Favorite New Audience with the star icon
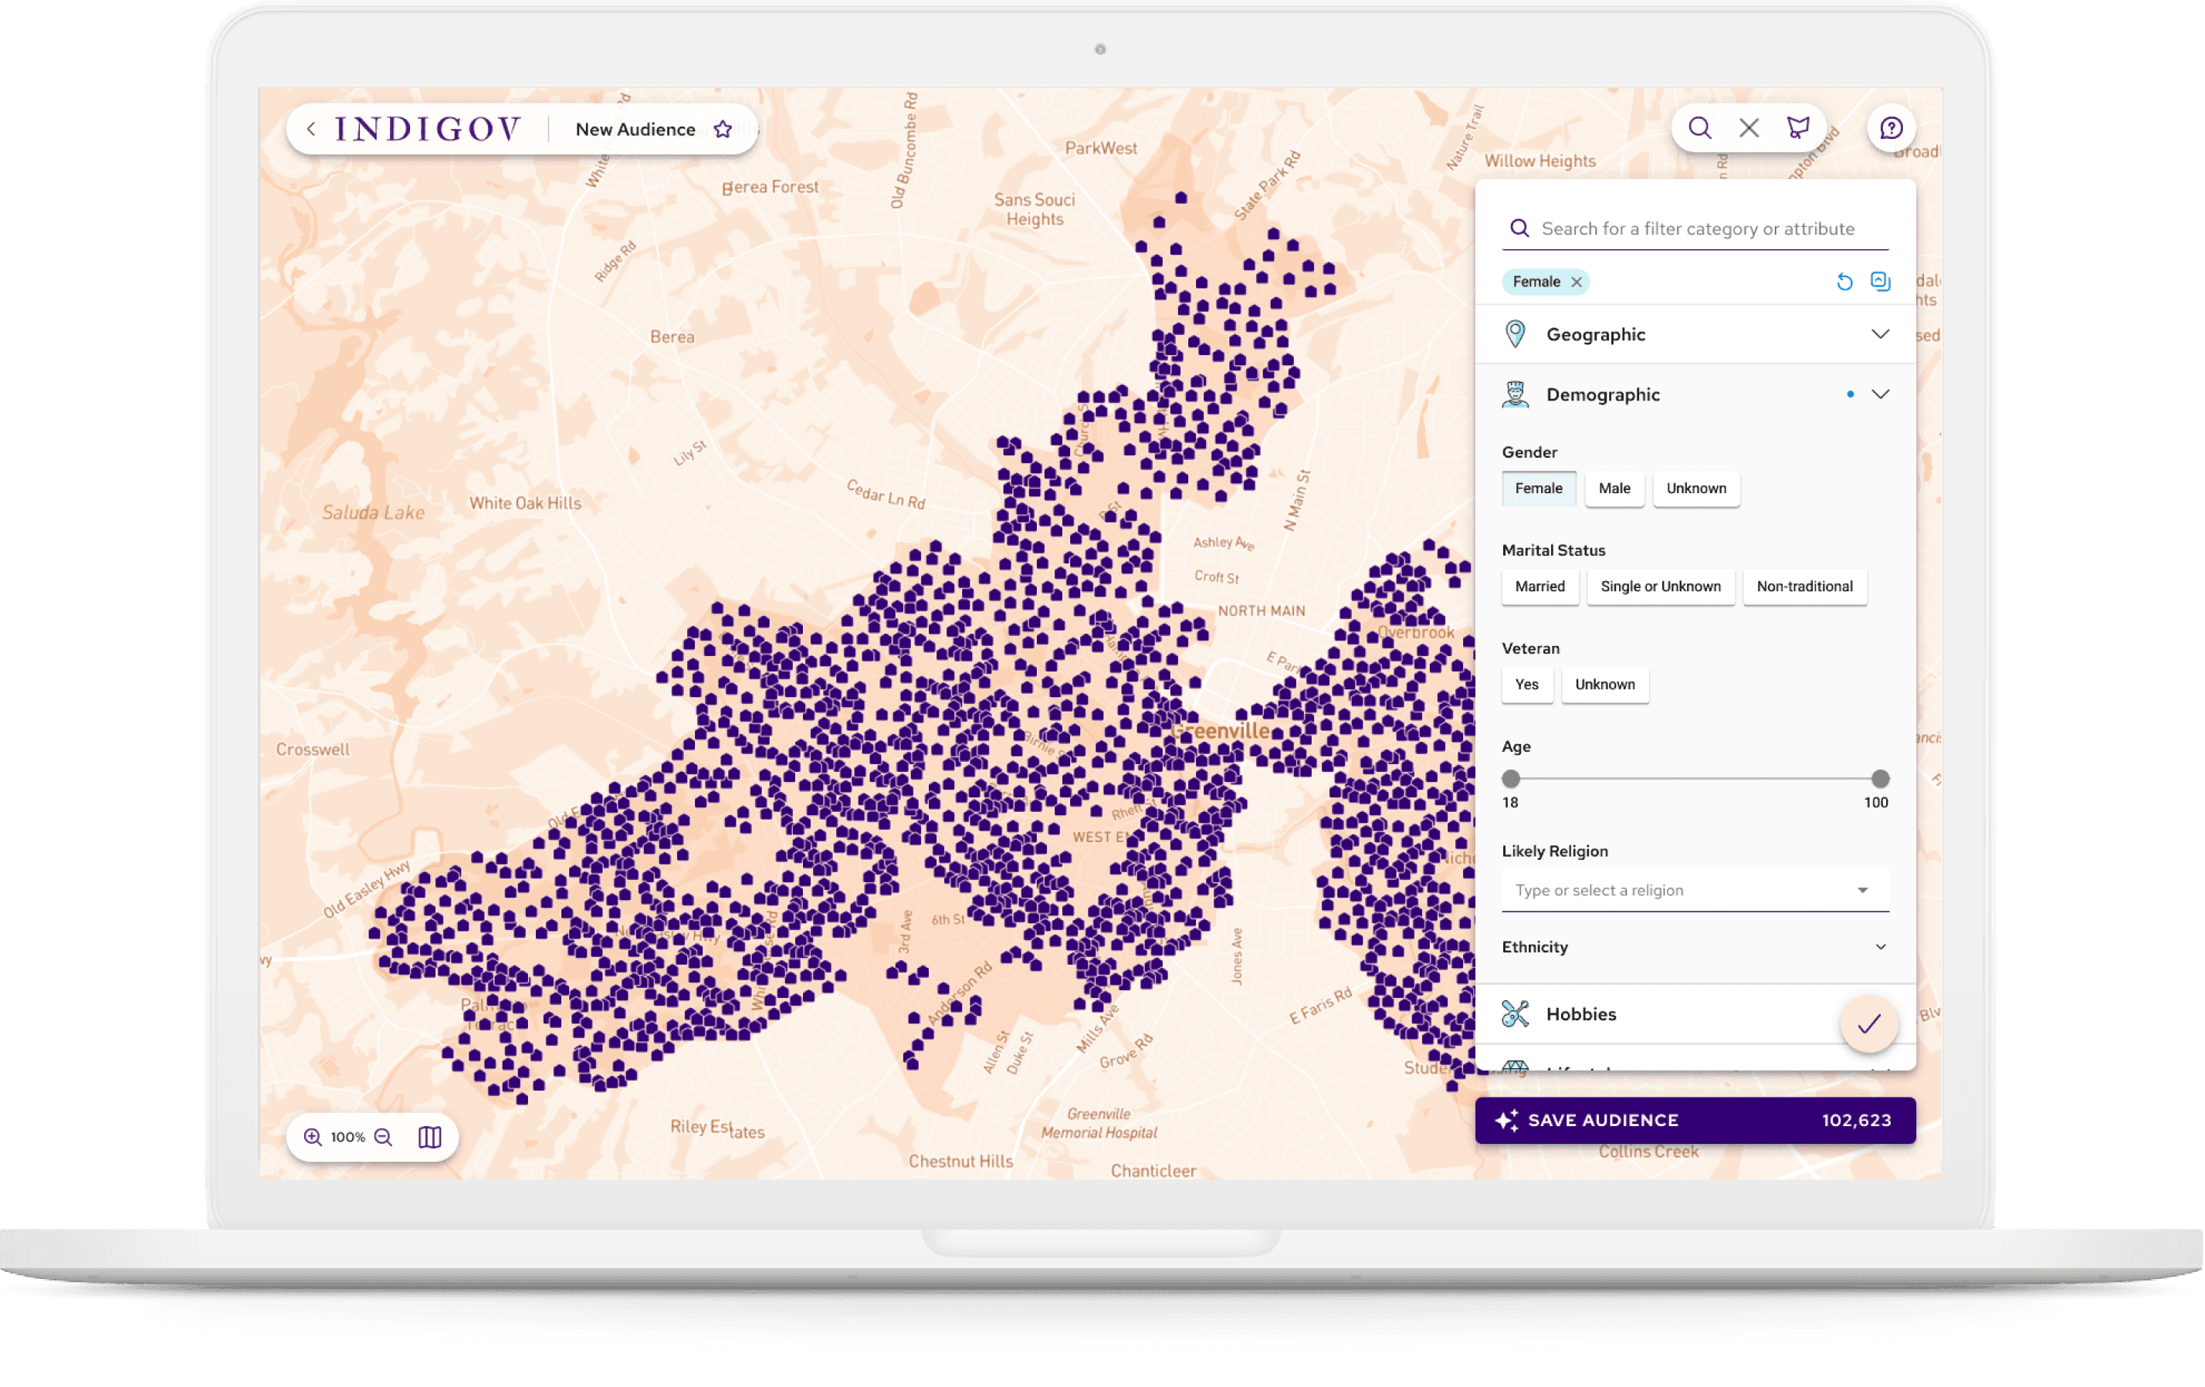The width and height of the screenshot is (2205, 1387). click(x=723, y=129)
